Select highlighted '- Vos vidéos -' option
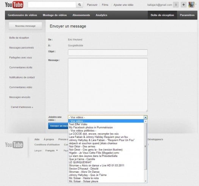 pyautogui.click(x=106, y=121)
